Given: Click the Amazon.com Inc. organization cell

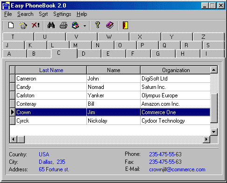Looking at the screenshot, I should 175,104.
